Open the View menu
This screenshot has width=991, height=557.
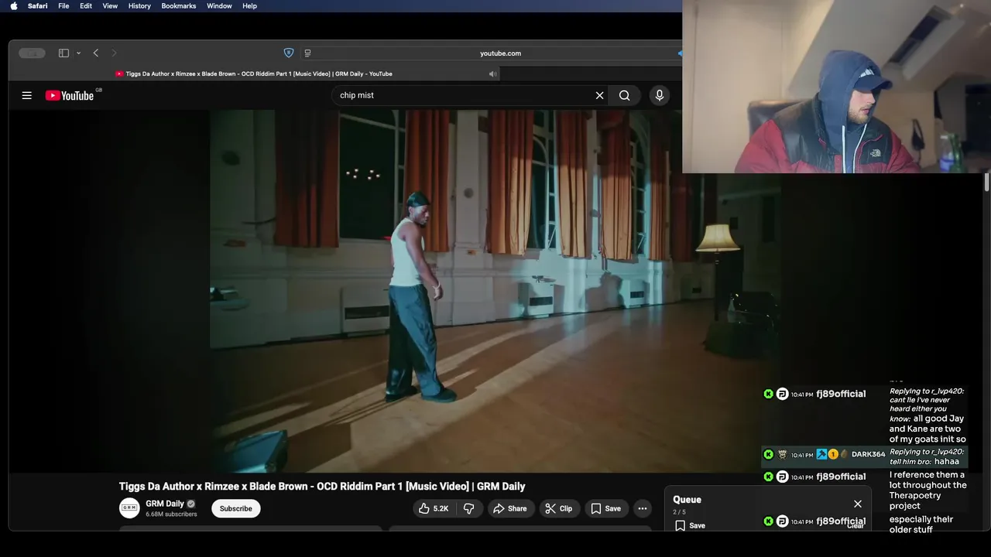tap(110, 5)
